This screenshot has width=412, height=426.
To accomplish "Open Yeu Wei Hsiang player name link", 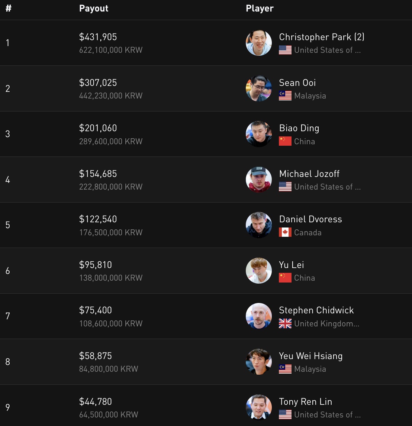I will click(x=311, y=356).
